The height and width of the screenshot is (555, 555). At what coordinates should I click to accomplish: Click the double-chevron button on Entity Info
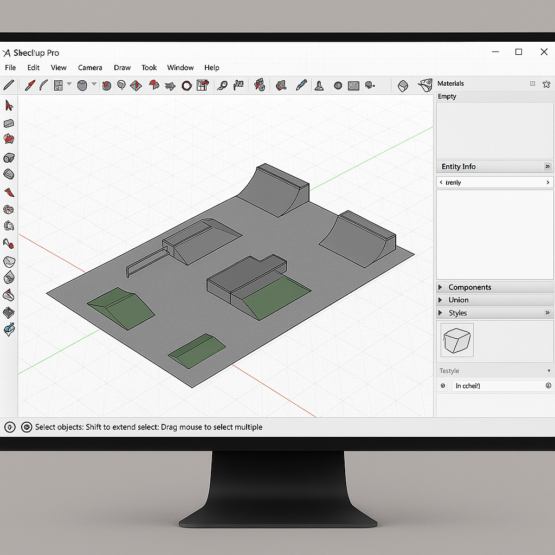click(547, 166)
